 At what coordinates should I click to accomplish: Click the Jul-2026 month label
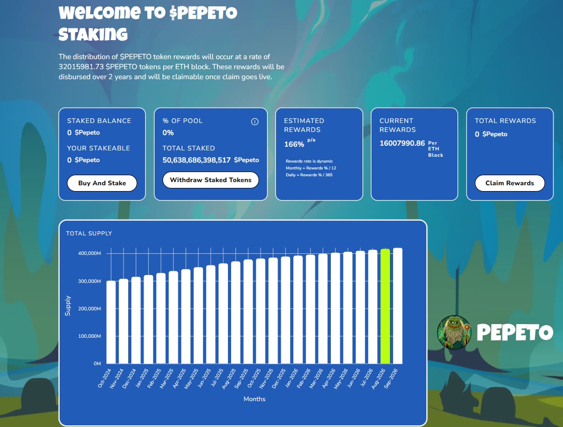coord(367,378)
